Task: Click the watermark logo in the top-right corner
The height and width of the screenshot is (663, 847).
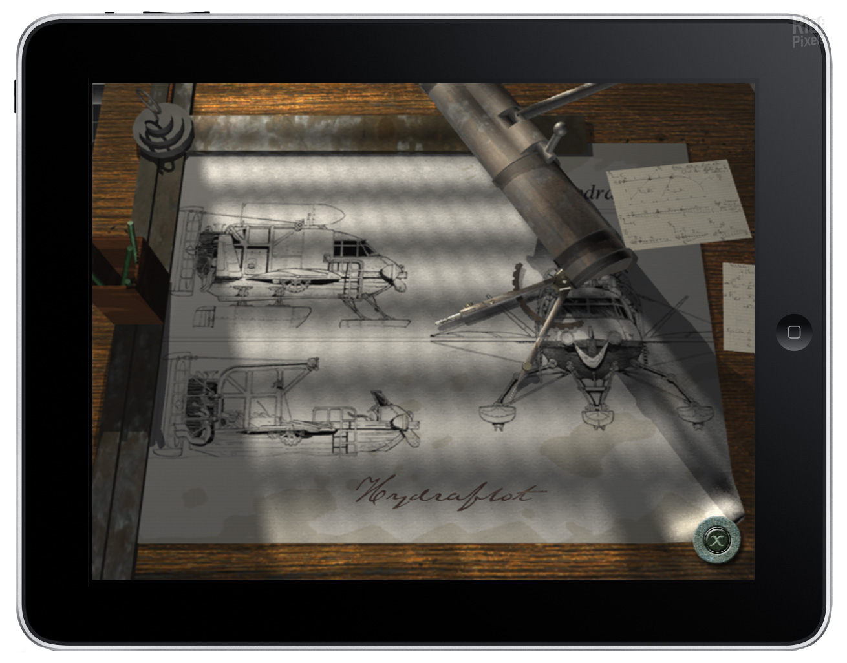Action: point(808,32)
